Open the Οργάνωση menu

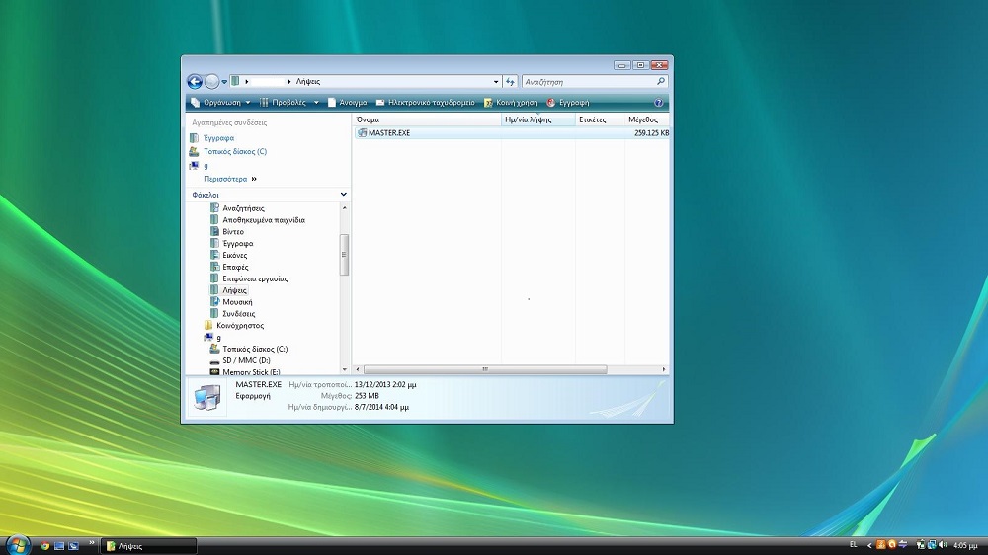click(220, 102)
